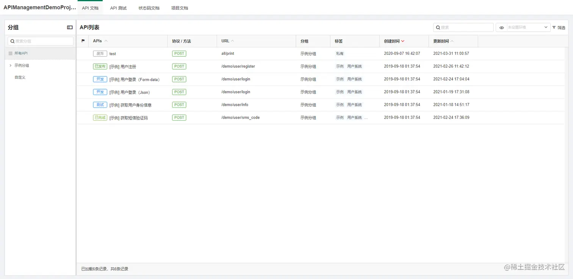The width and height of the screenshot is (573, 279).
Task: Click the 所有API hamburger icon
Action: pyautogui.click(x=10, y=53)
